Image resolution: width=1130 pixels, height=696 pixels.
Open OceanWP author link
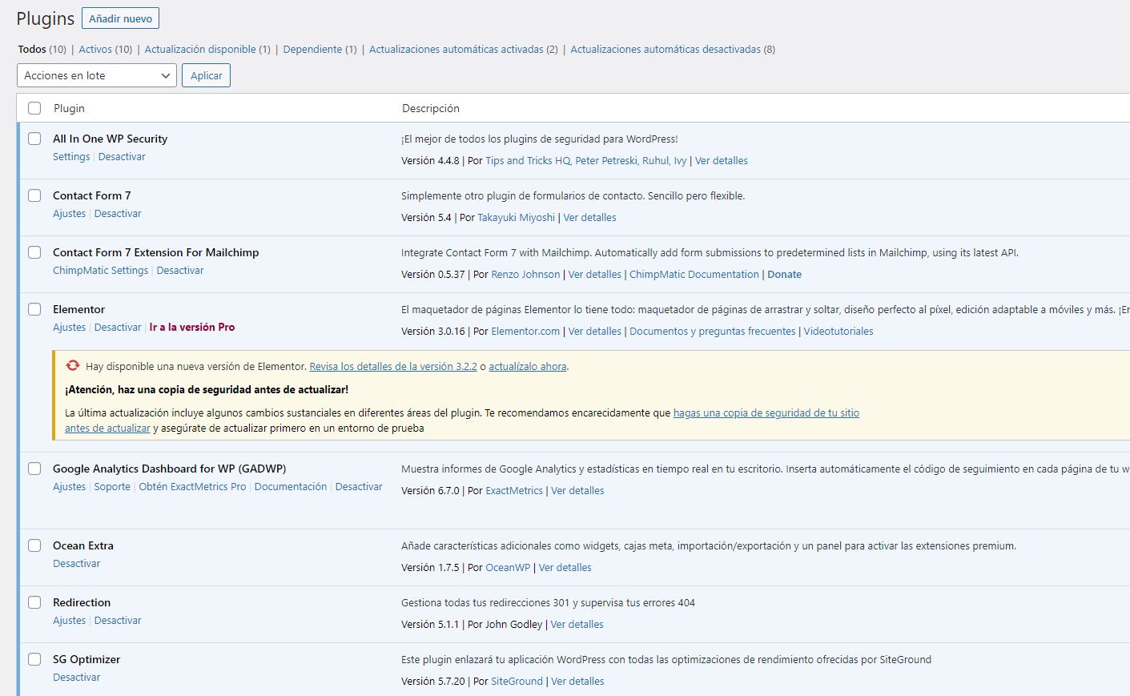(508, 568)
